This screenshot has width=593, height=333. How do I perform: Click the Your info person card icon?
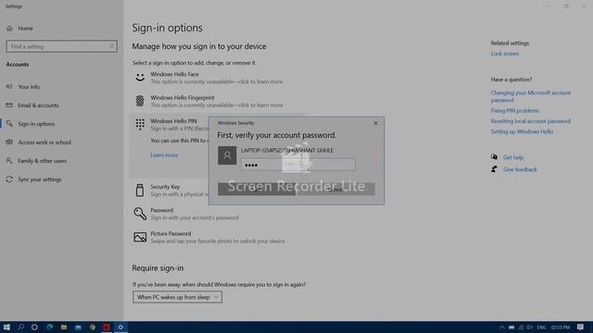[x=9, y=86]
